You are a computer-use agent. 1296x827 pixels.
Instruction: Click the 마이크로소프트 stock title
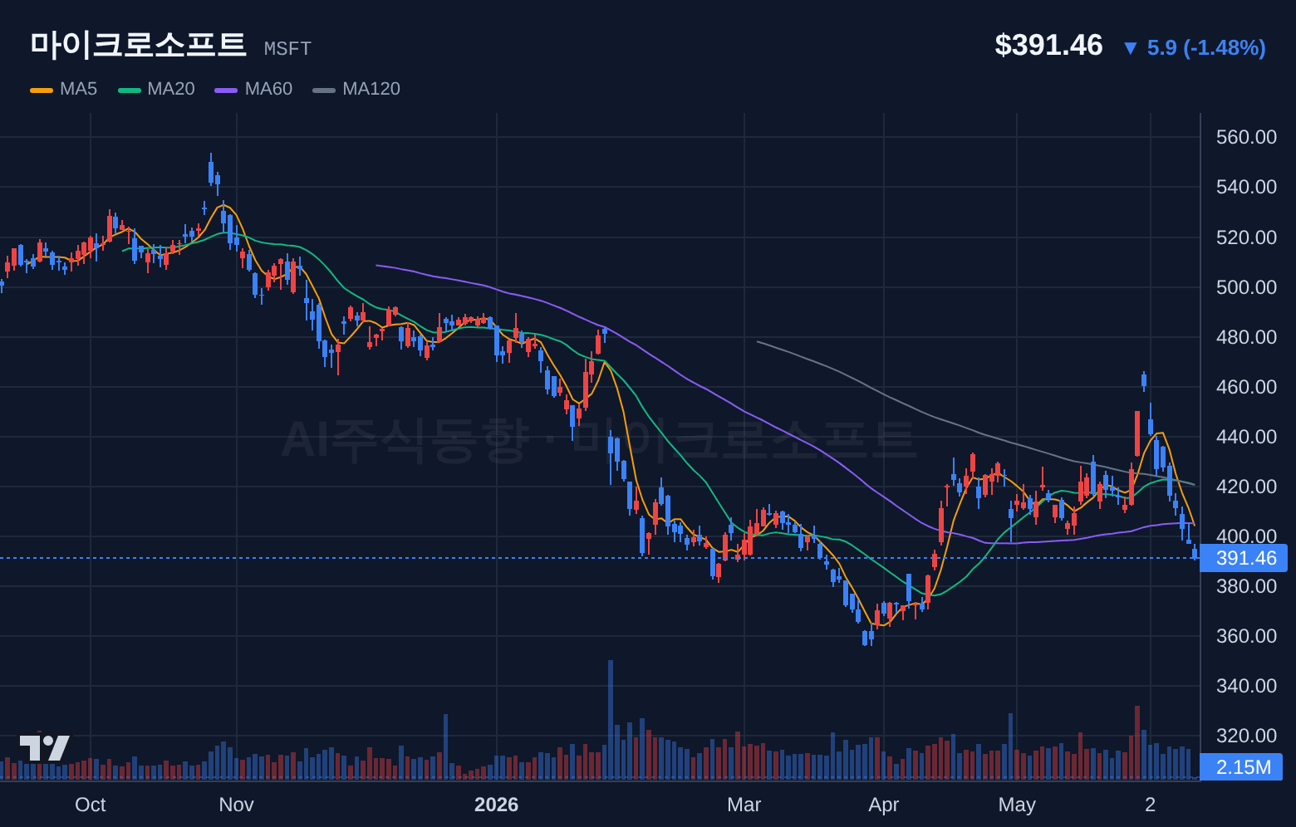pyautogui.click(x=138, y=45)
